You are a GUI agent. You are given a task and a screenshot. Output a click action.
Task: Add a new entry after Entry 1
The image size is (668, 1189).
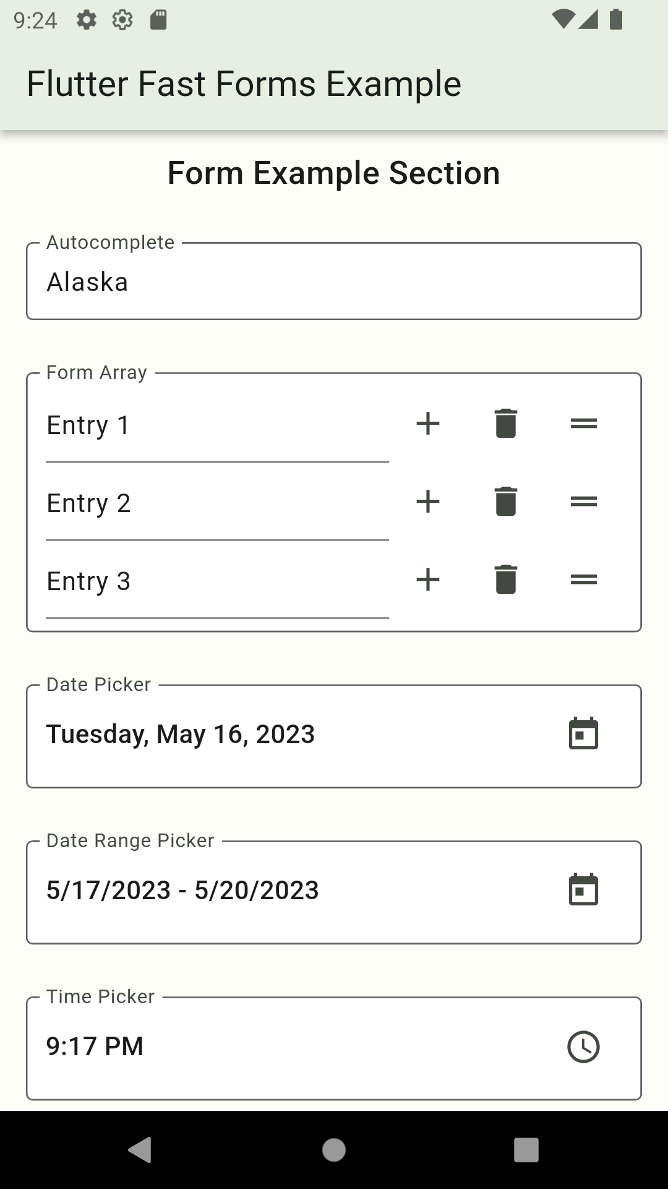(427, 424)
